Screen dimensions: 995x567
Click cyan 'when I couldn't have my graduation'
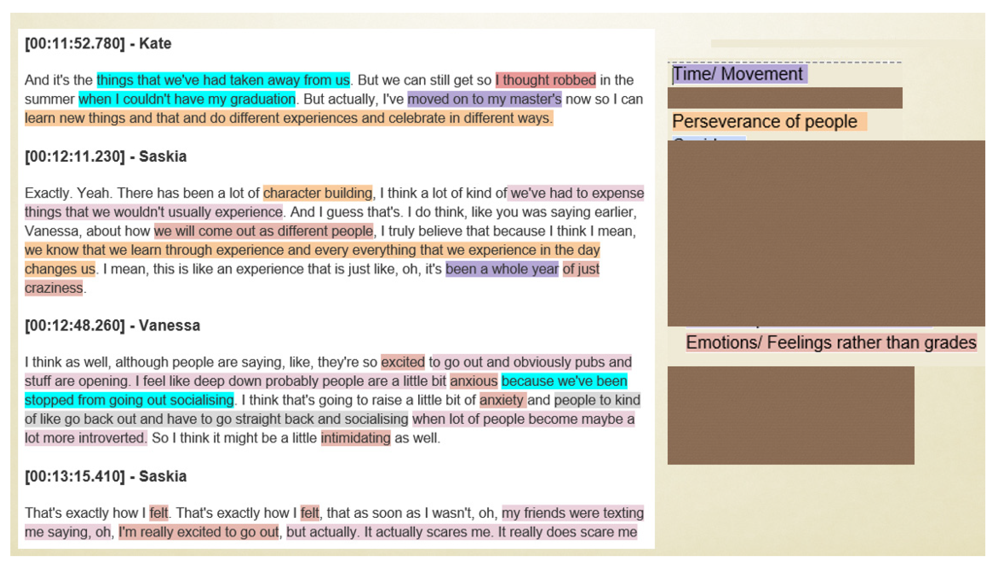coord(187,99)
